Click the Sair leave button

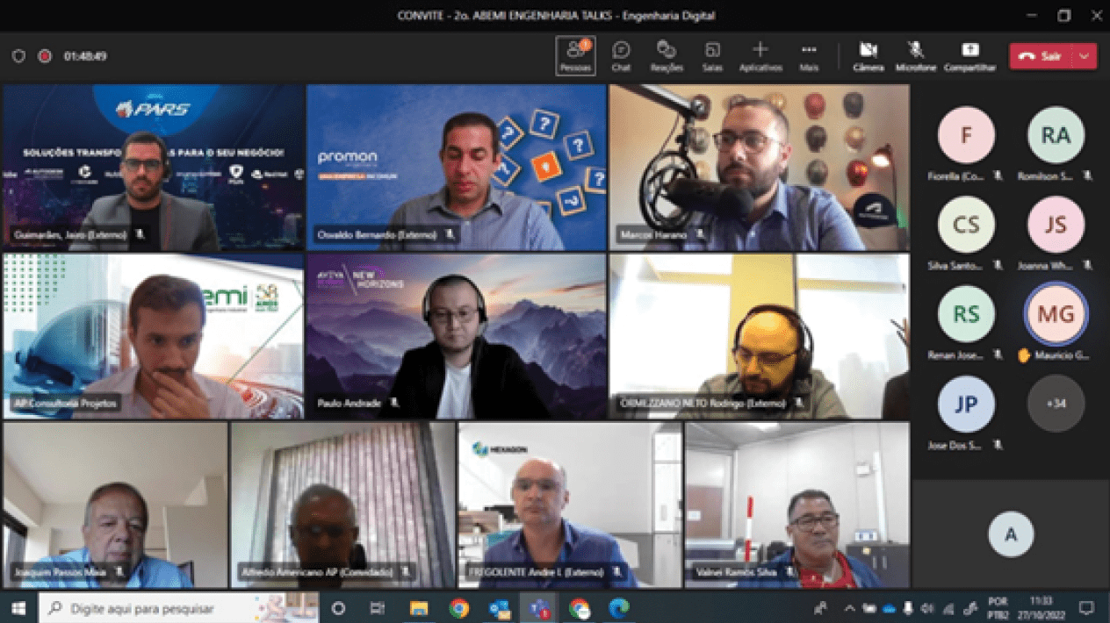[1041, 56]
